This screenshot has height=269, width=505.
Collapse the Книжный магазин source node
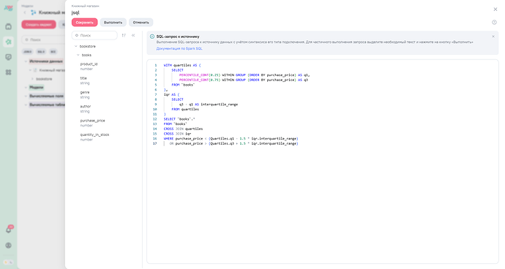[31, 70]
